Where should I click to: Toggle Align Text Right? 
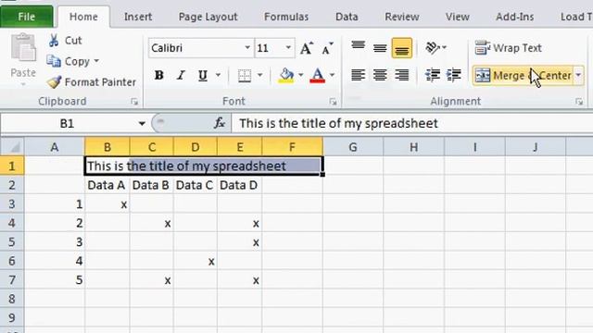point(401,75)
